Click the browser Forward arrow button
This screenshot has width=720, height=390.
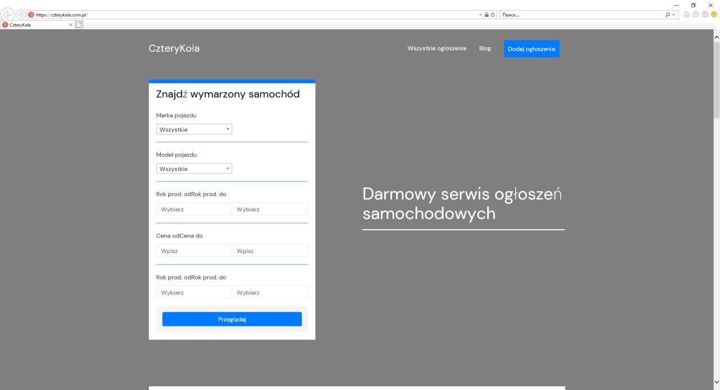[20, 15]
